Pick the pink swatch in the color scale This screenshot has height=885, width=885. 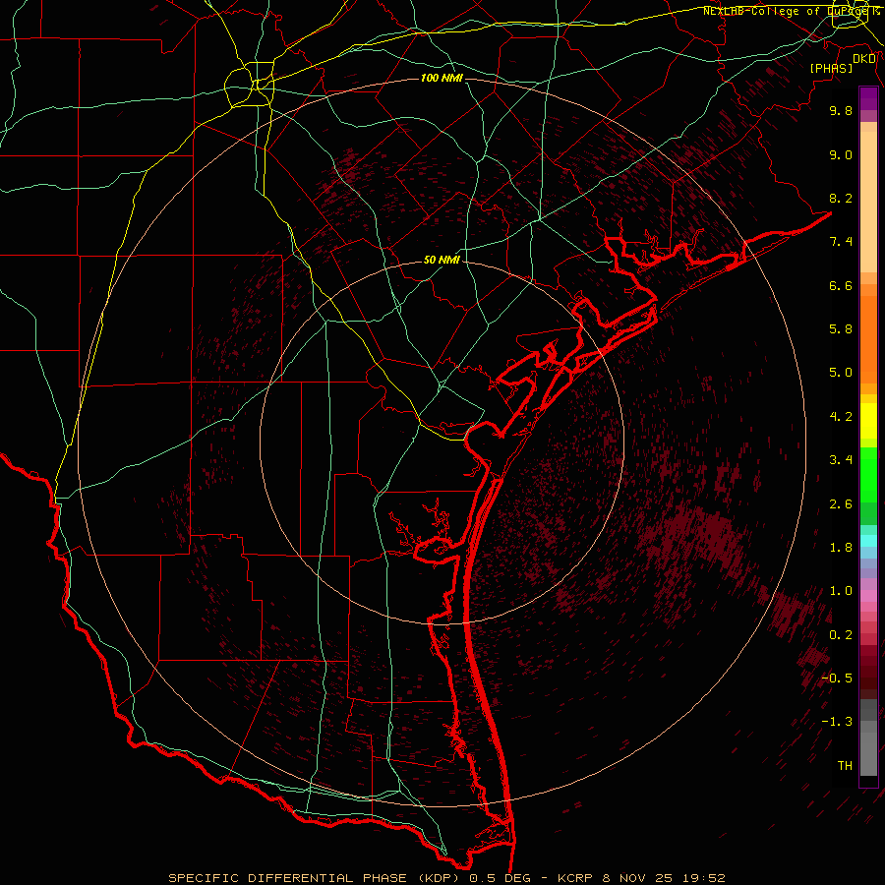[x=868, y=596]
